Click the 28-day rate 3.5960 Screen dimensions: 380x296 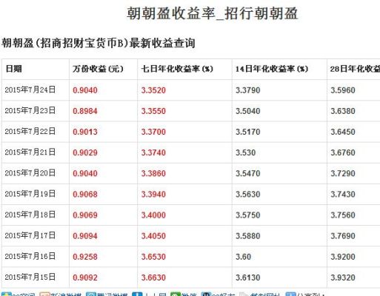[343, 90]
